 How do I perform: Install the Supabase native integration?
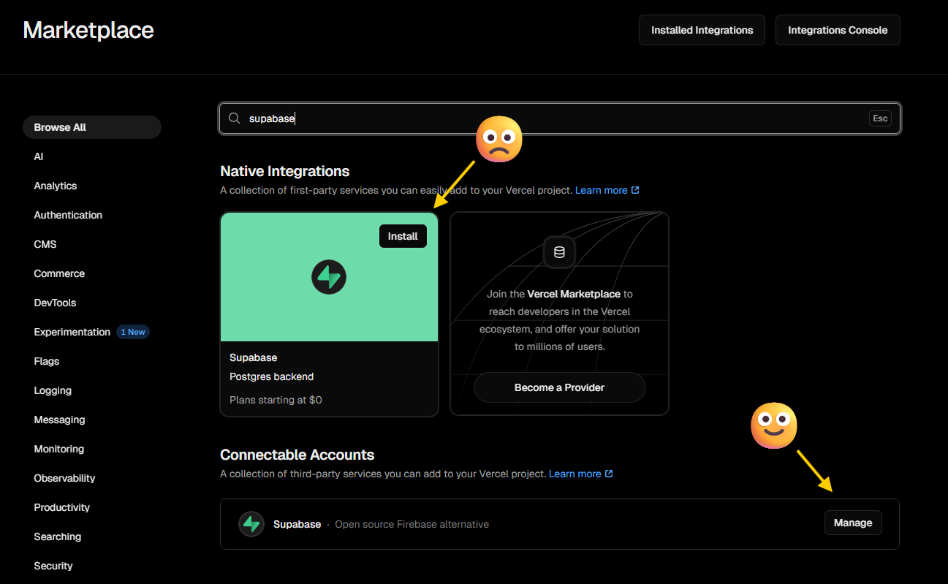403,236
